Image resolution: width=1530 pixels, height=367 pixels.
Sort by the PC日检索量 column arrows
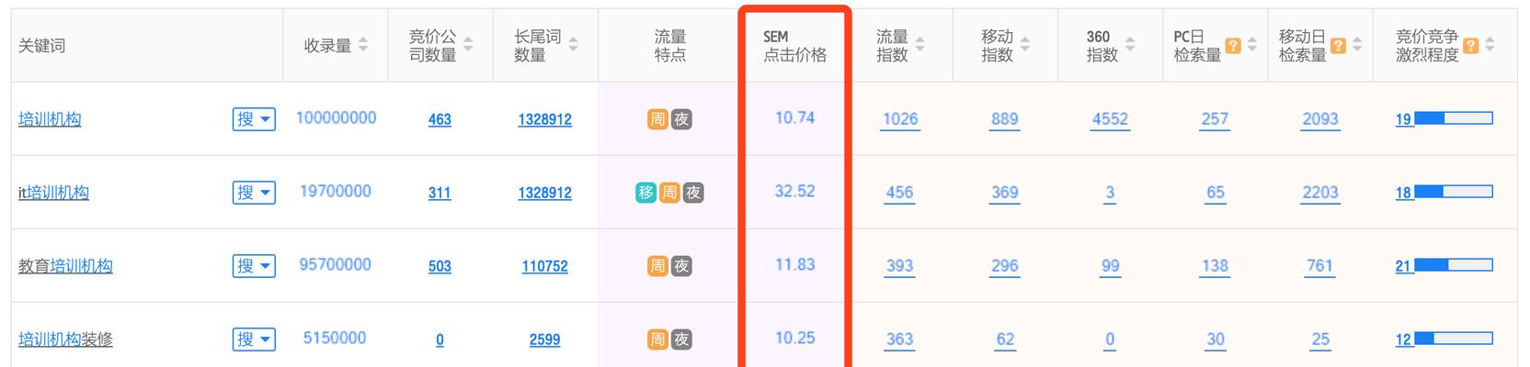[x=1251, y=45]
